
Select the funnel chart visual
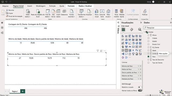pyautogui.click(x=126, y=43)
